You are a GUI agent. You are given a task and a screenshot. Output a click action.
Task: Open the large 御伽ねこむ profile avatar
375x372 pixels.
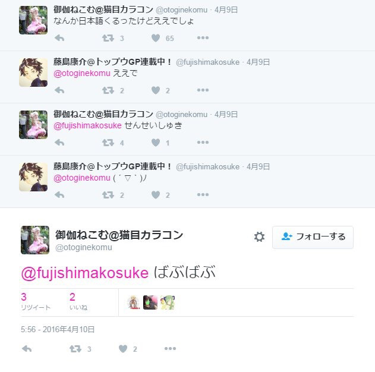coord(35,240)
